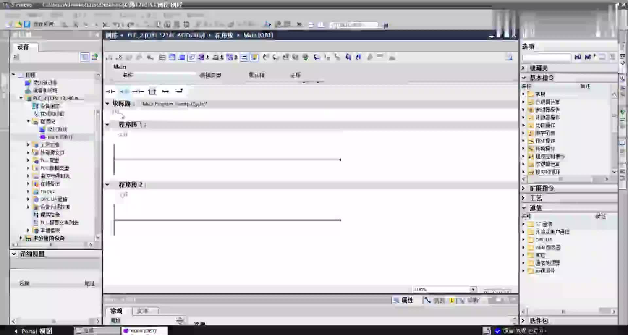Insert a normally closed contact from favorites
This screenshot has width=628, height=335.
click(124, 92)
